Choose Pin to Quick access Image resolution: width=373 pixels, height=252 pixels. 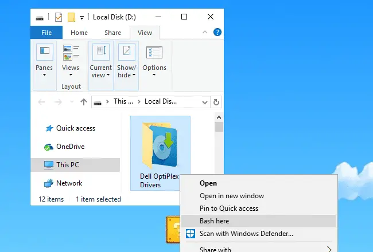(x=259, y=208)
